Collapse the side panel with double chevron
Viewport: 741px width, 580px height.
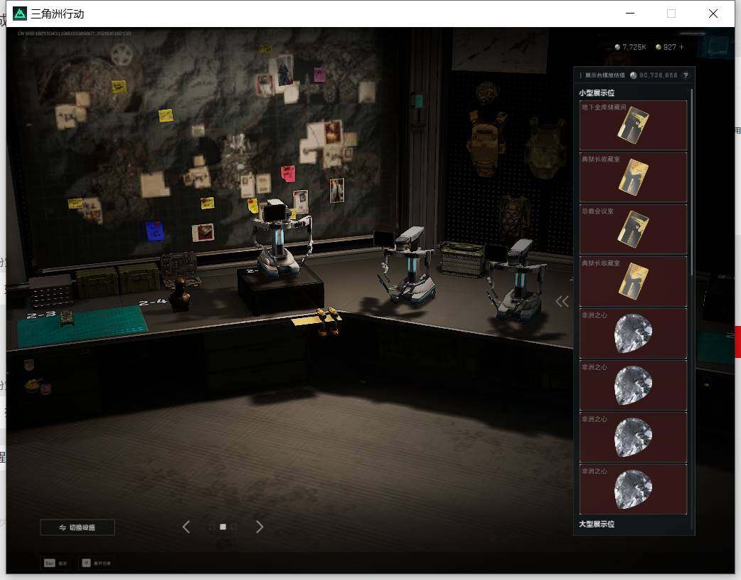pos(562,301)
